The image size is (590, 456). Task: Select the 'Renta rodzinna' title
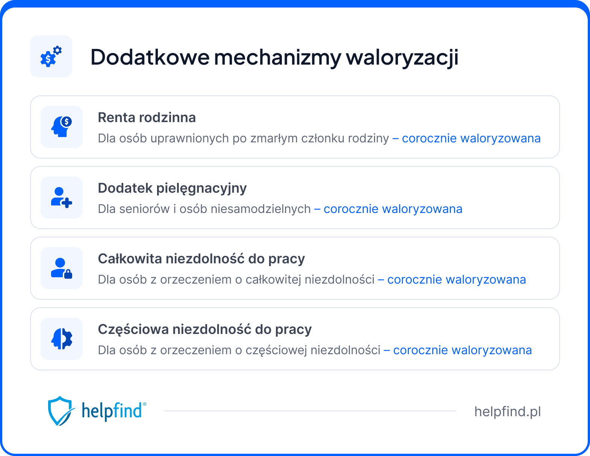[147, 118]
